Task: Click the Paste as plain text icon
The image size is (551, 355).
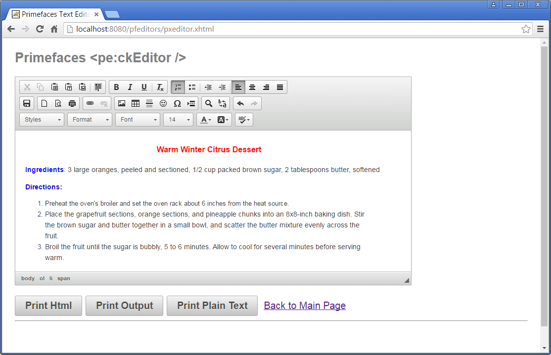Action: (69, 87)
